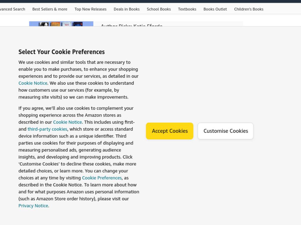Follow the Cookie Notice link in first paragraph
Viewport: 301px width, 225px height.
[33, 83]
